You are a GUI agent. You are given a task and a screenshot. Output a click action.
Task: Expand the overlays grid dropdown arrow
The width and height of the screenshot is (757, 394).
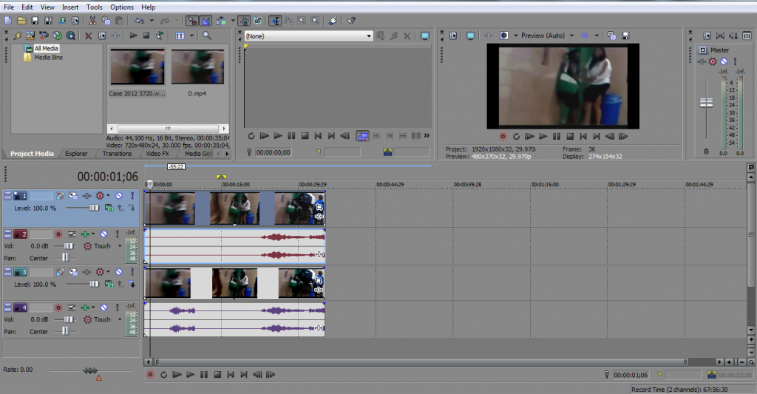click(x=597, y=35)
